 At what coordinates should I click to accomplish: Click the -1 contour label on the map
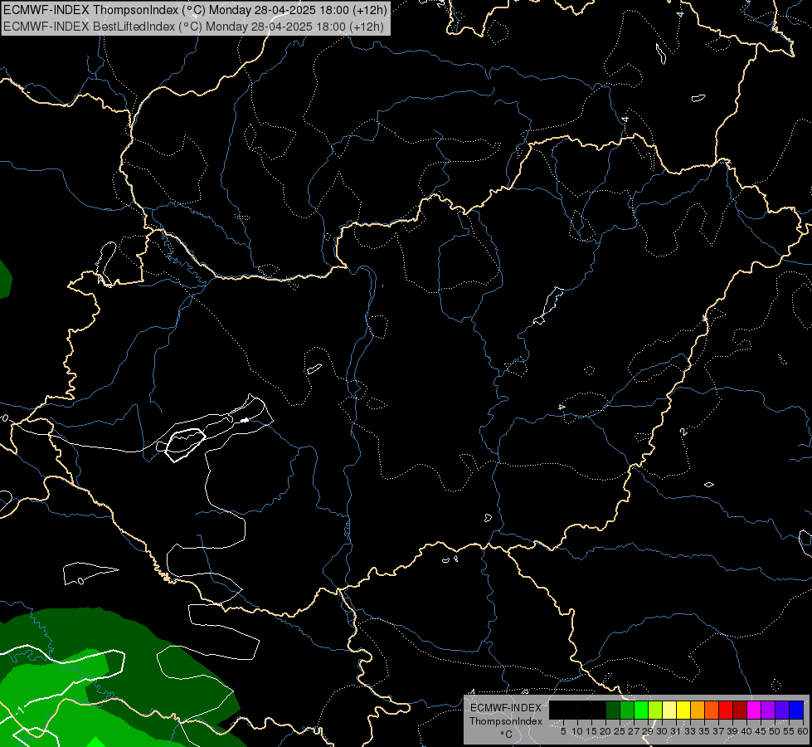tap(19, 710)
